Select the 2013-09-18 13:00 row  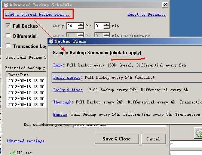pos(27,99)
